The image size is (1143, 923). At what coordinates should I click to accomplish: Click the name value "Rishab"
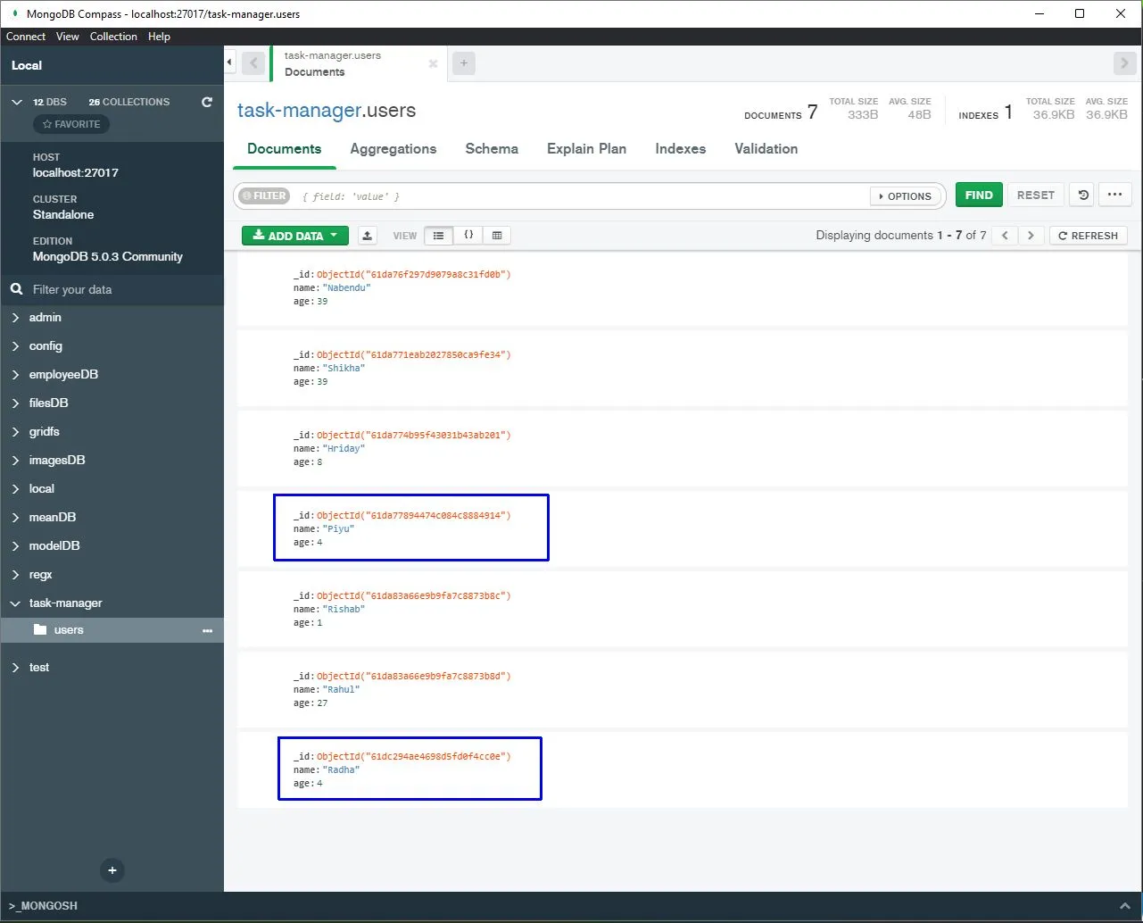(344, 610)
